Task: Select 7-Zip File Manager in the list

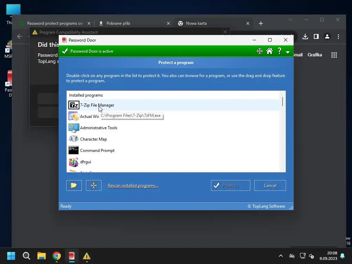Action: pos(173,105)
